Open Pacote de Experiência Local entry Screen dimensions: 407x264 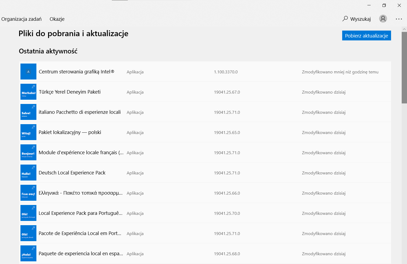pos(205,233)
